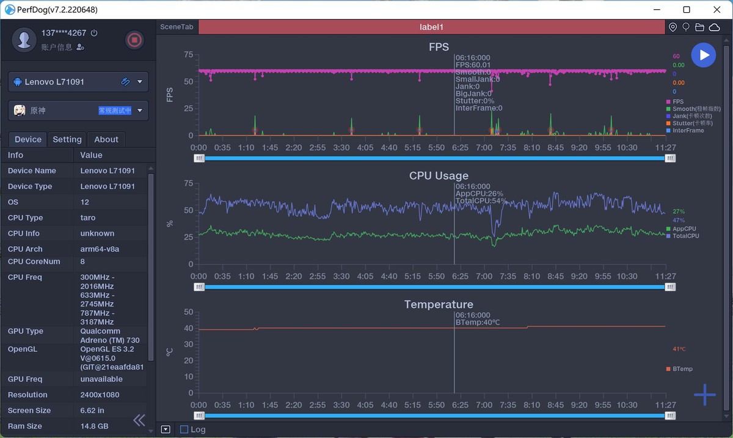Click the blue play button
The image size is (733, 438).
pyautogui.click(x=704, y=55)
